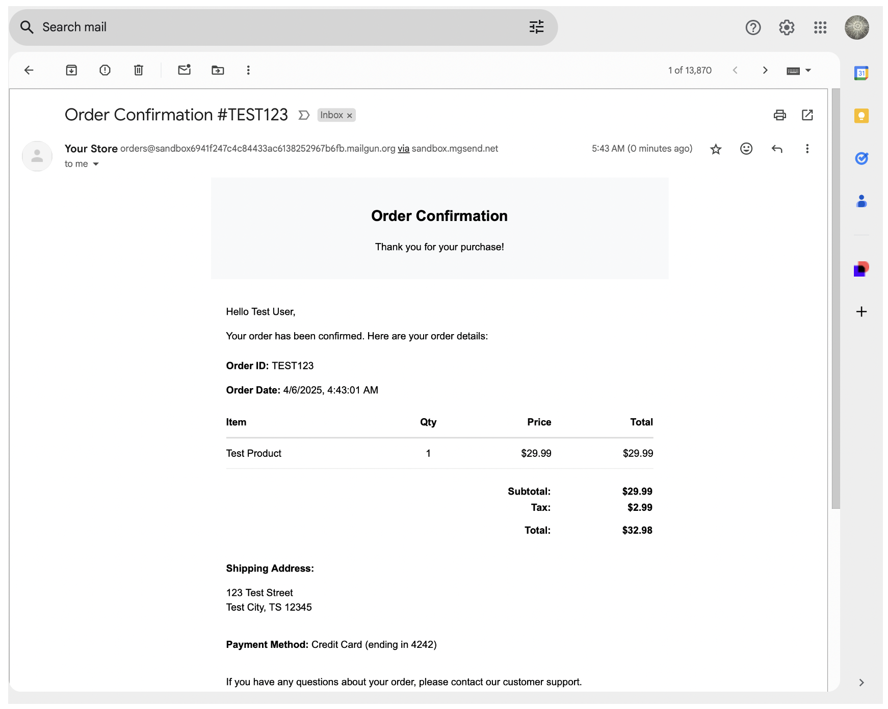Expand the 'to me' recipient details
The height and width of the screenshot is (709, 888).
tap(96, 164)
